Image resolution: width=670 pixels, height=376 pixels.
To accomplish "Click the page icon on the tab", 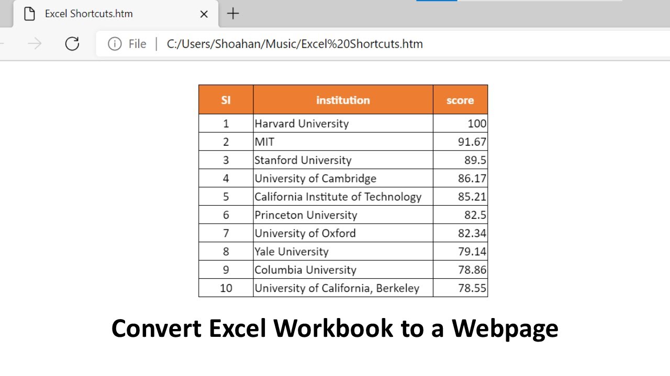I will click(x=30, y=14).
